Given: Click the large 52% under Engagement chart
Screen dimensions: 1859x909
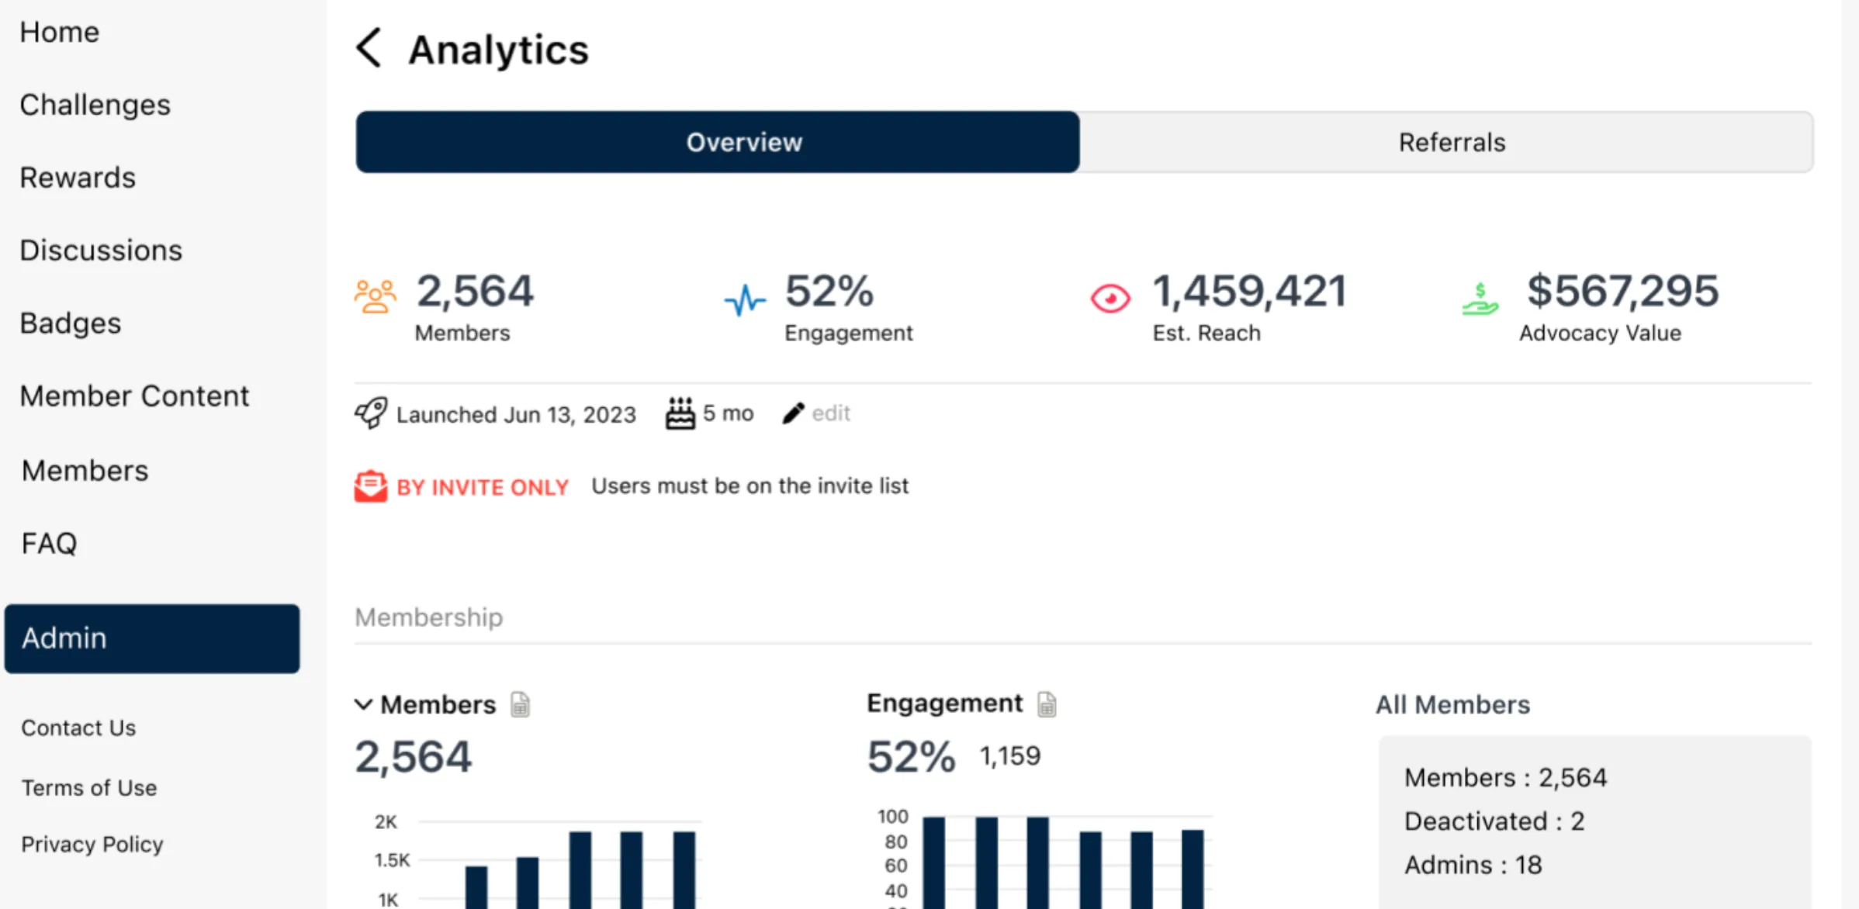Looking at the screenshot, I should point(911,758).
